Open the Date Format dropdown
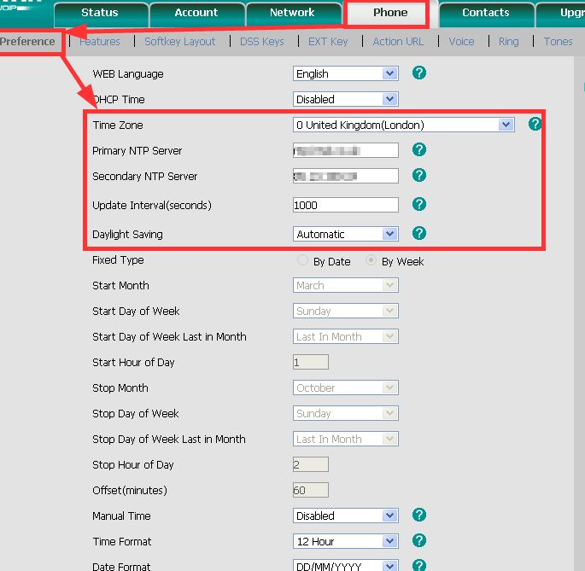Image resolution: width=585 pixels, height=571 pixels. click(346, 565)
